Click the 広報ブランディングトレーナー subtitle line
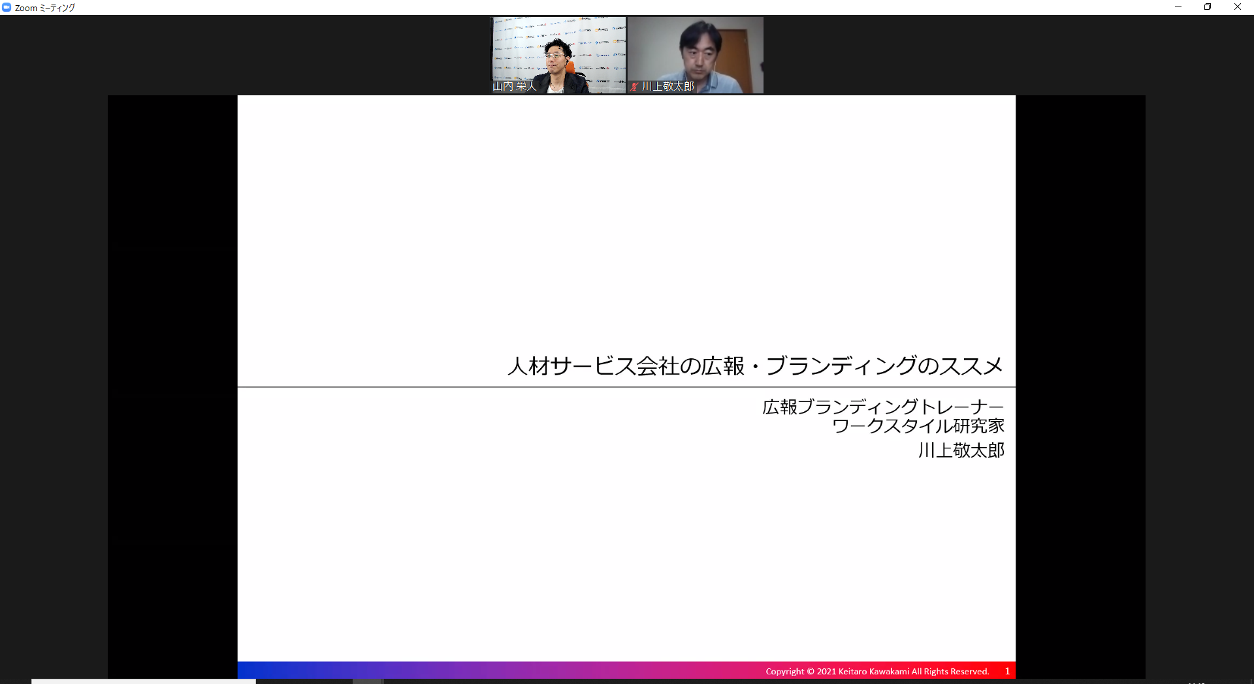1254x684 pixels. 882,407
